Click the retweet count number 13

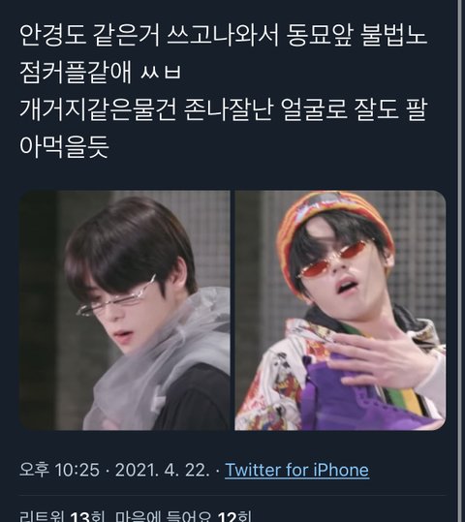[80, 516]
